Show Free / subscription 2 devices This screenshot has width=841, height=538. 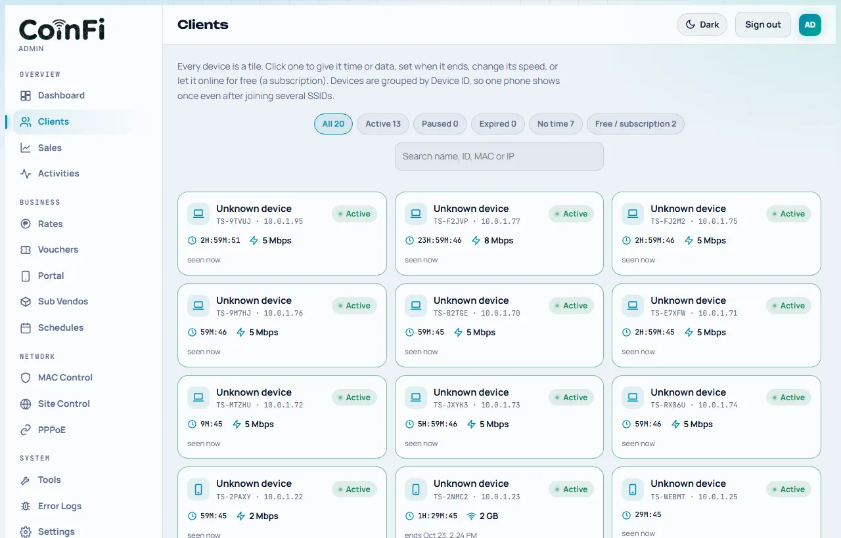pyautogui.click(x=635, y=124)
